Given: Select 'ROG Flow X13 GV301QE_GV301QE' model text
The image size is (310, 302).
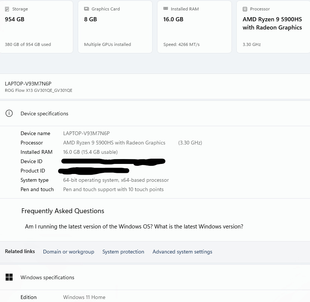Looking at the screenshot, I should tap(39, 90).
